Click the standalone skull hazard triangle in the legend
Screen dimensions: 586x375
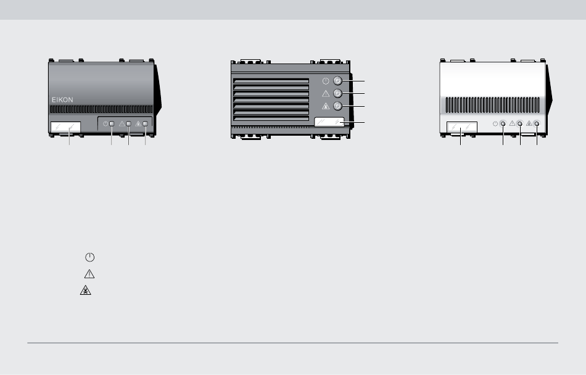point(86,291)
